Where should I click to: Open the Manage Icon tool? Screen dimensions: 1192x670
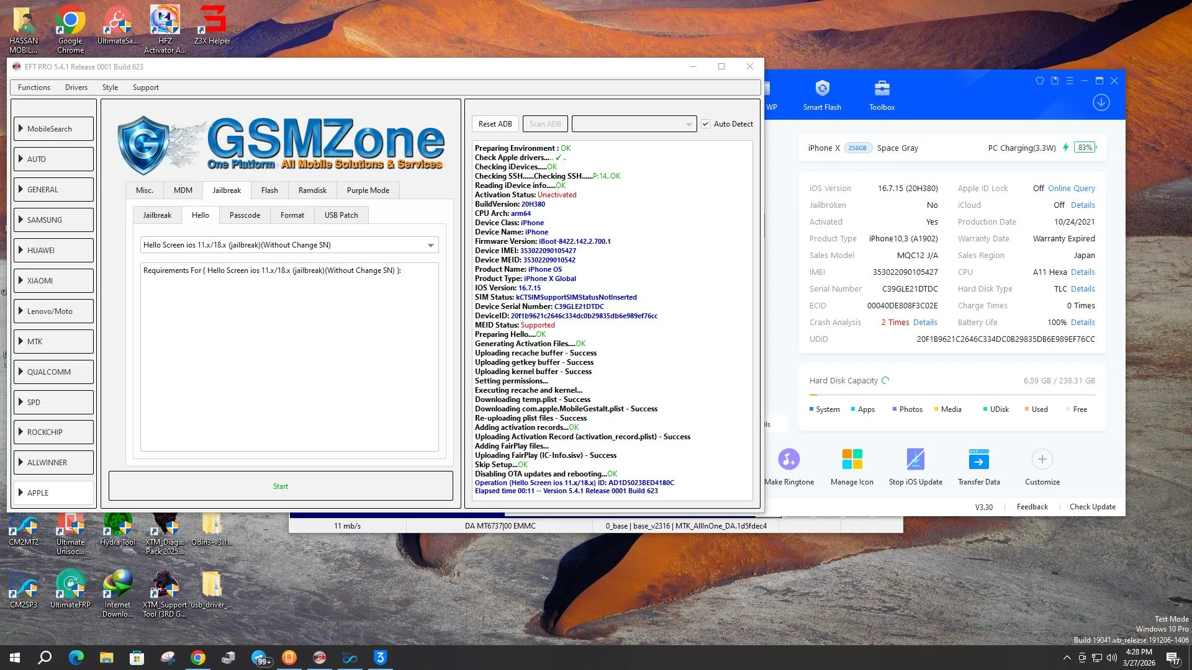coord(852,460)
